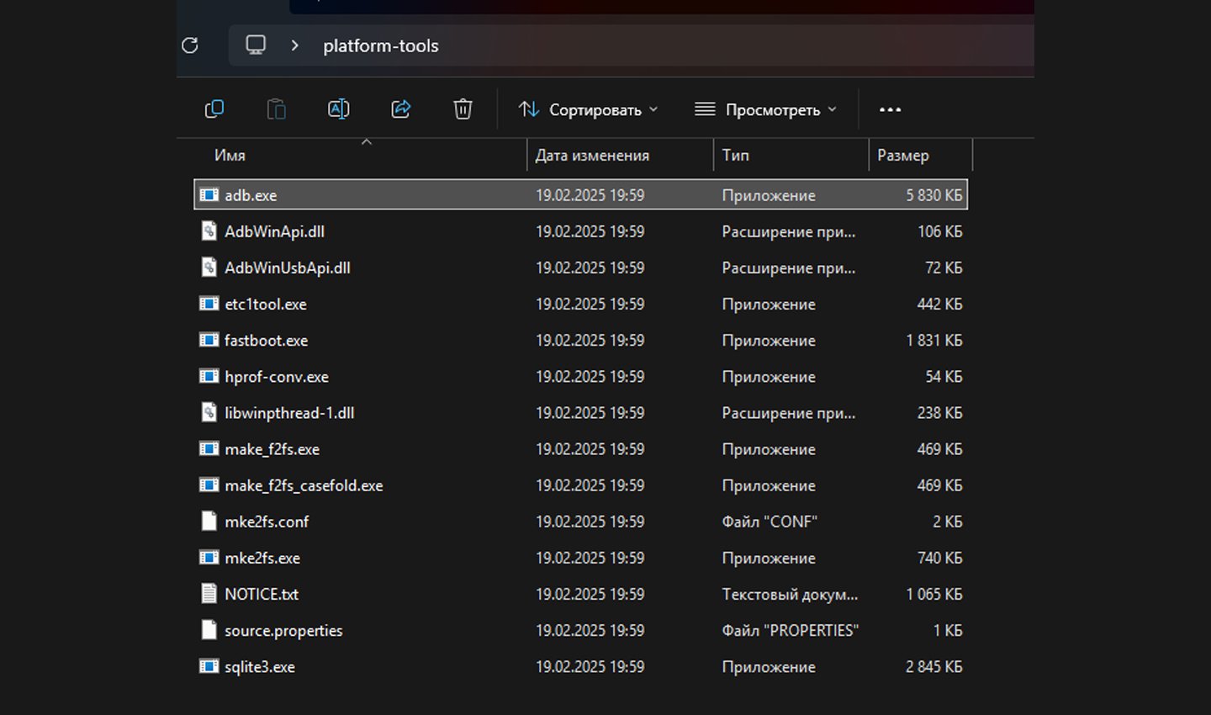Click the Refresh icon beside the address bar

190,45
